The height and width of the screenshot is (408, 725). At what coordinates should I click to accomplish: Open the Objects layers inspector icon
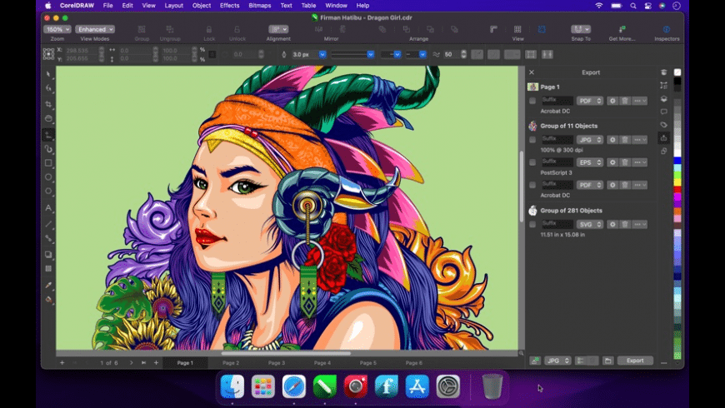[x=664, y=98]
